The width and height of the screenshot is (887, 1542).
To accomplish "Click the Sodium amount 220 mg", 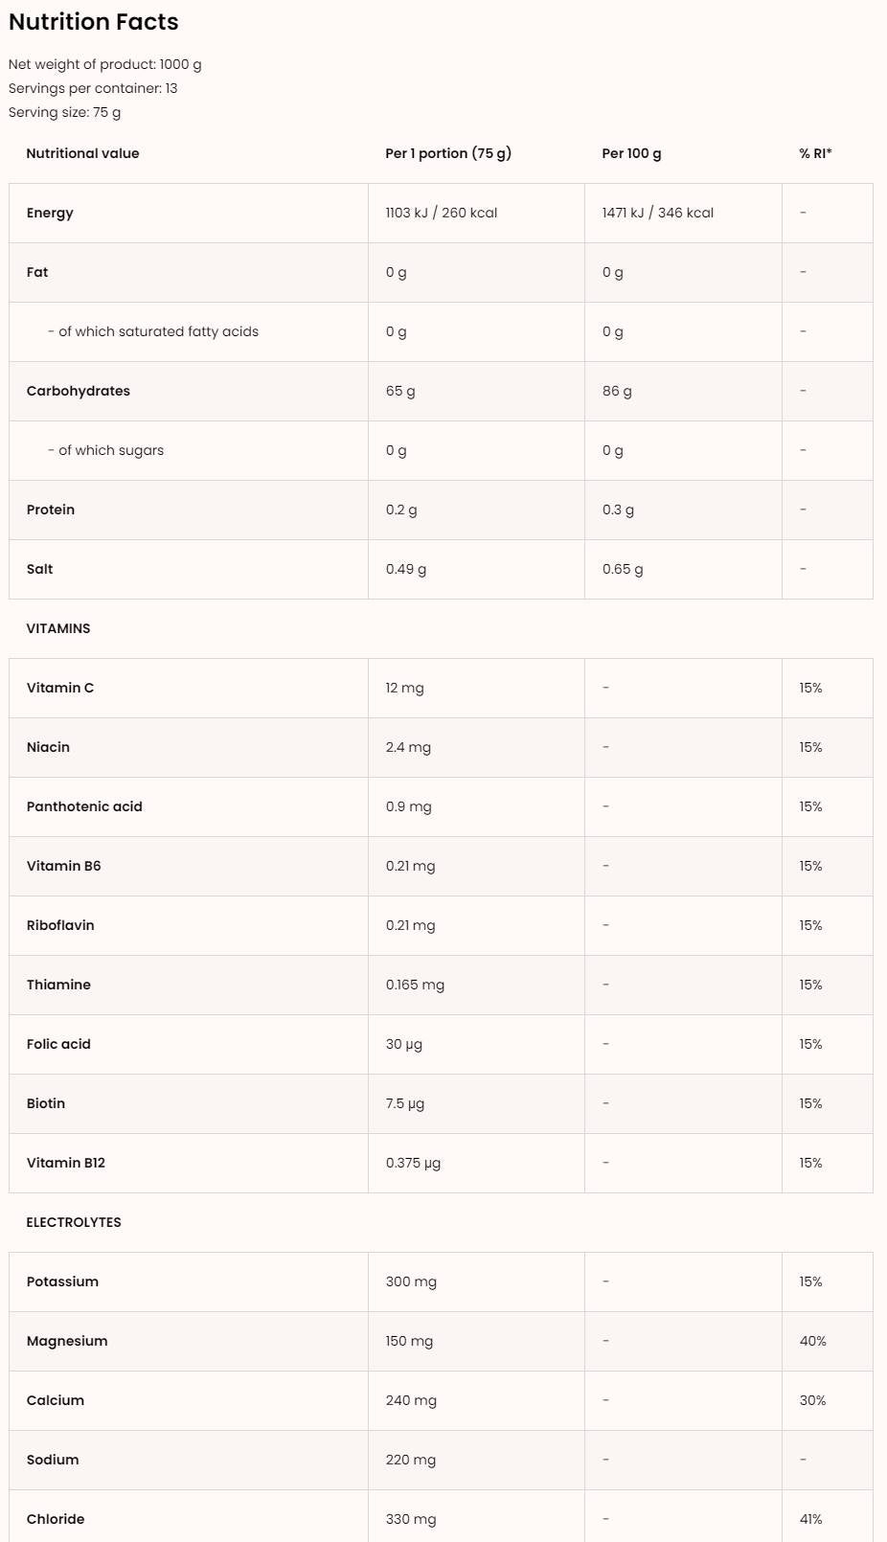I will pyautogui.click(x=411, y=1460).
